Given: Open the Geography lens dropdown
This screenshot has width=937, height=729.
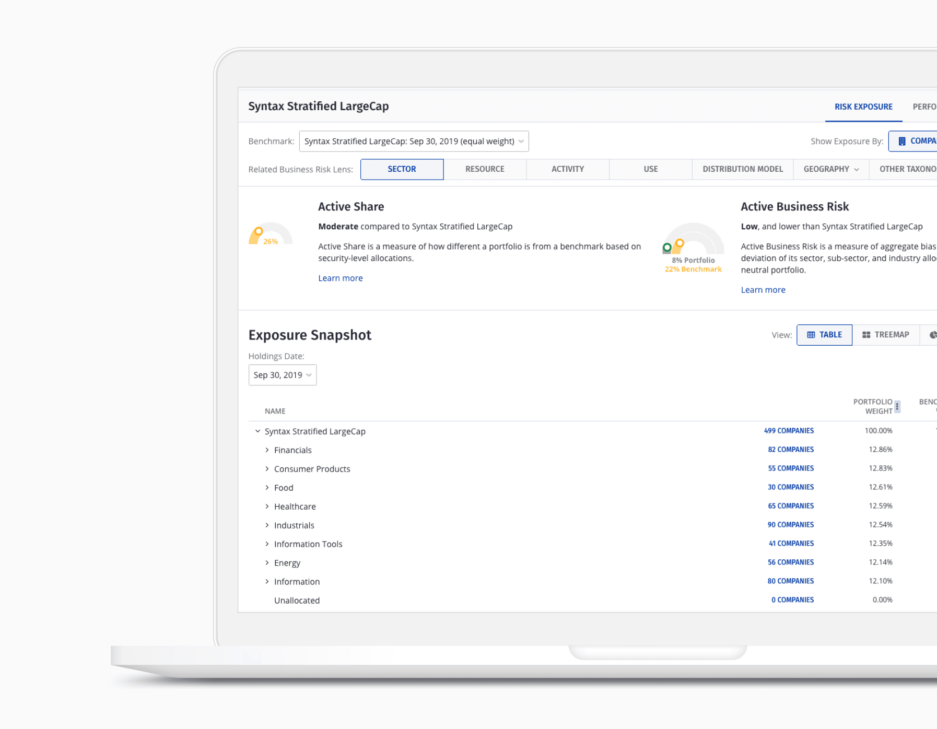Looking at the screenshot, I should [x=831, y=169].
